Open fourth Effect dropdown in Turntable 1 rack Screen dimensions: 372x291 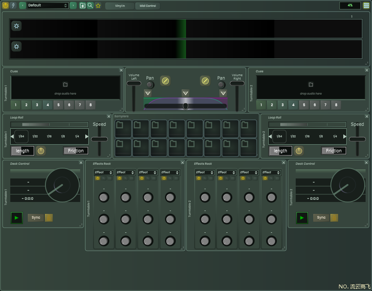[170, 172]
